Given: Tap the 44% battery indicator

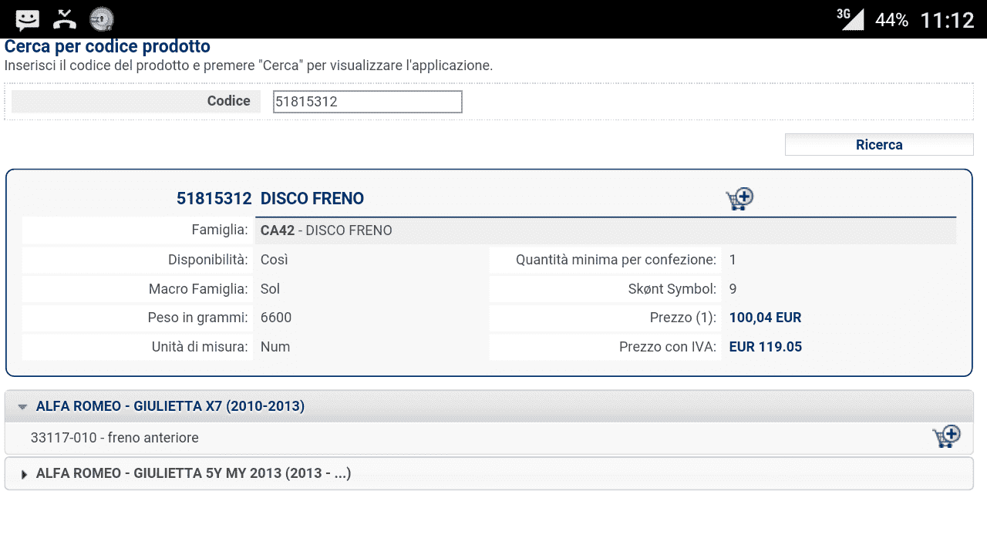Looking at the screenshot, I should [x=891, y=20].
